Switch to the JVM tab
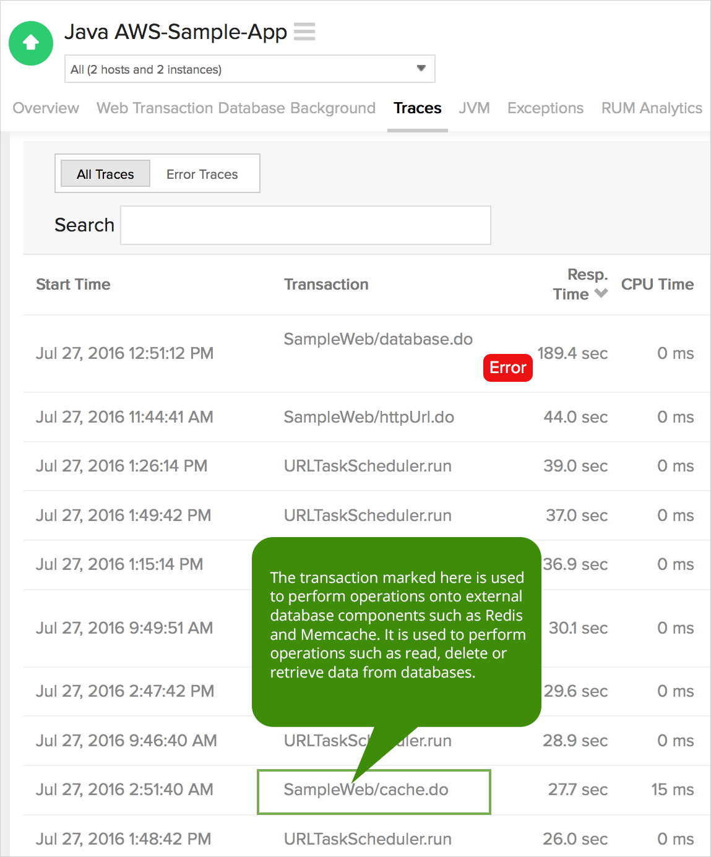Image resolution: width=711 pixels, height=857 pixels. tap(474, 108)
